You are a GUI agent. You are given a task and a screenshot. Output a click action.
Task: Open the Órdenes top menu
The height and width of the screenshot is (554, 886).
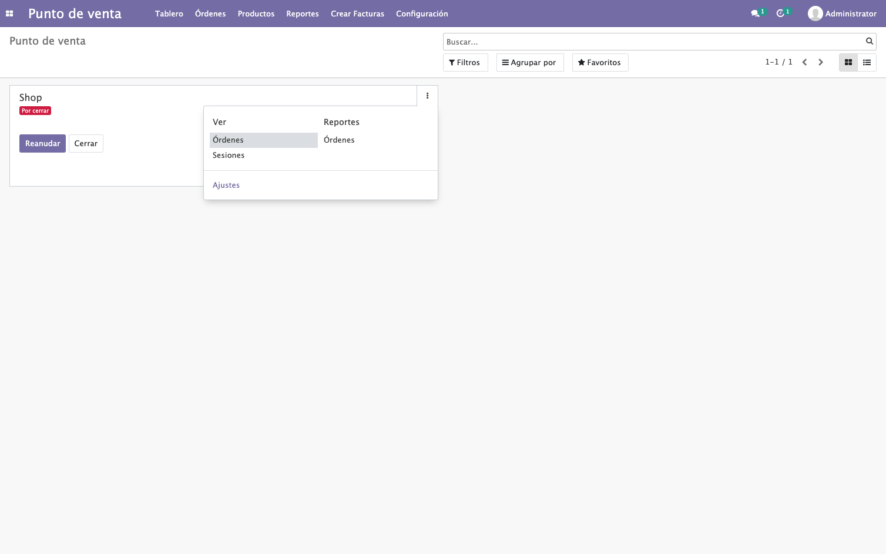[210, 13]
